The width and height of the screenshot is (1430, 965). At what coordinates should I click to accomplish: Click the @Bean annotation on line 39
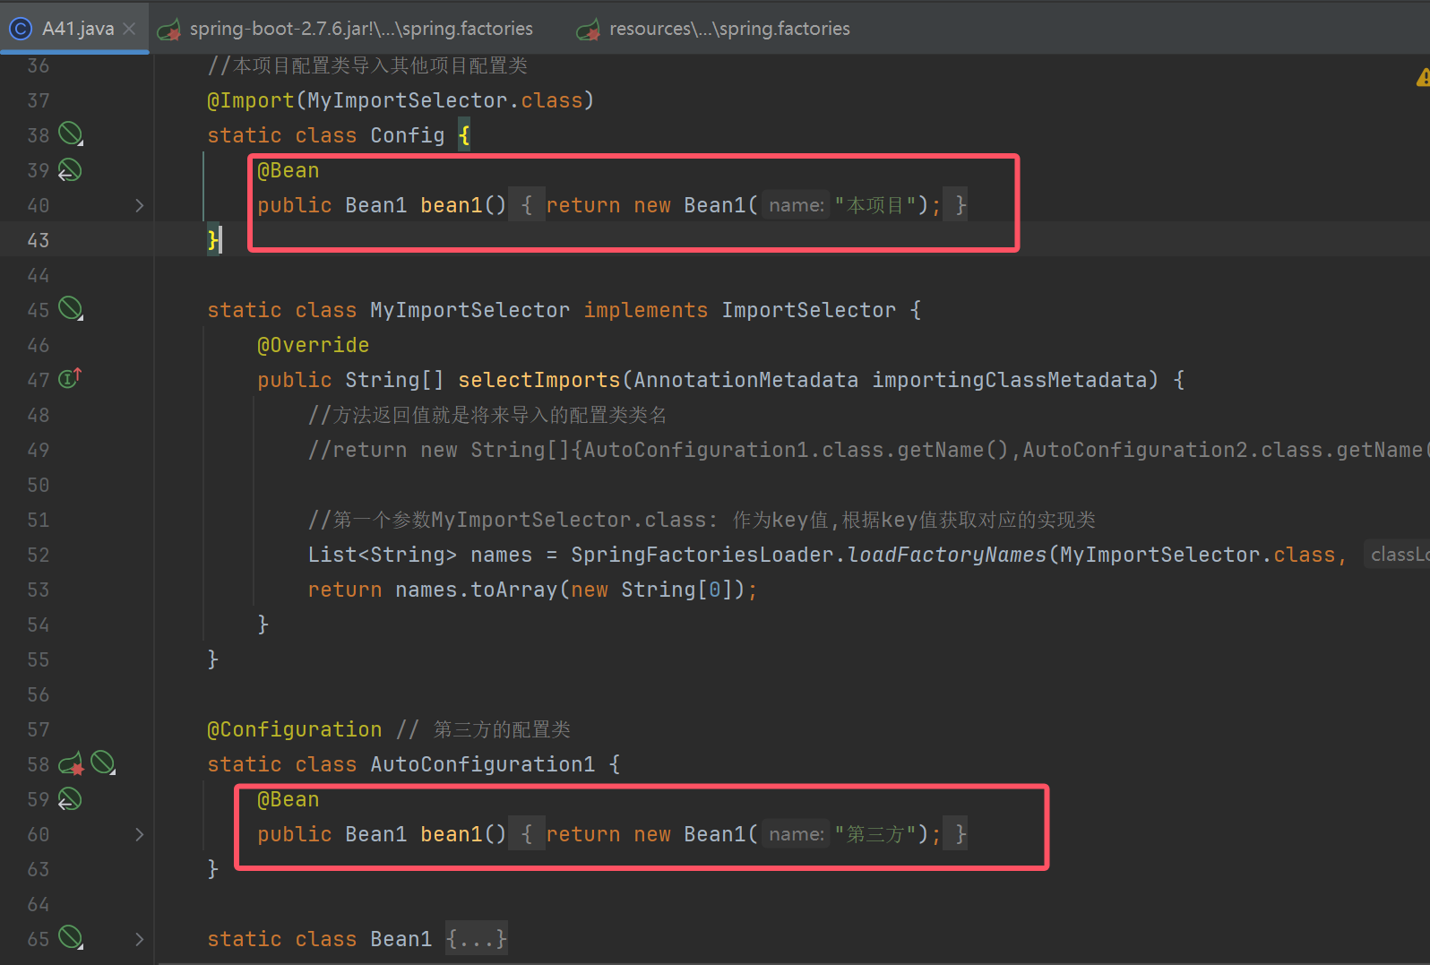tap(289, 170)
